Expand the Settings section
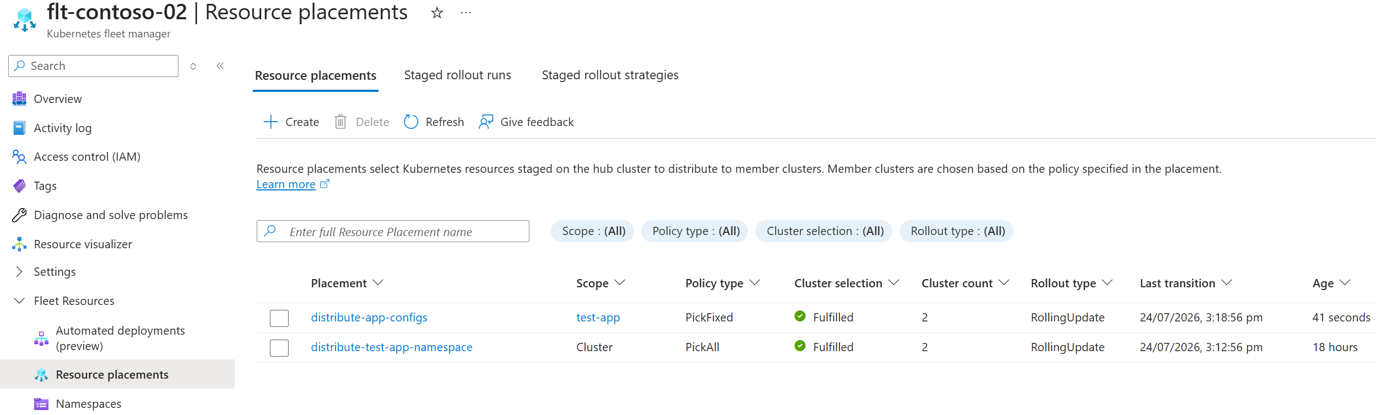 click(19, 271)
